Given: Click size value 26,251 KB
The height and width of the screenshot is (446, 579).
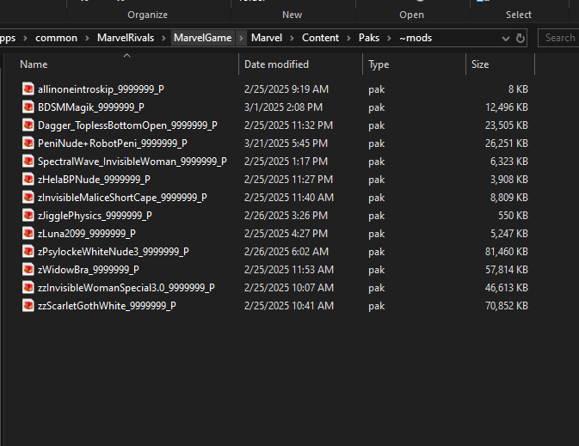Looking at the screenshot, I should point(506,144).
